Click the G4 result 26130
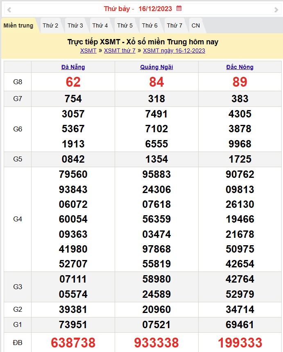The height and width of the screenshot is (352, 283). tap(240, 205)
